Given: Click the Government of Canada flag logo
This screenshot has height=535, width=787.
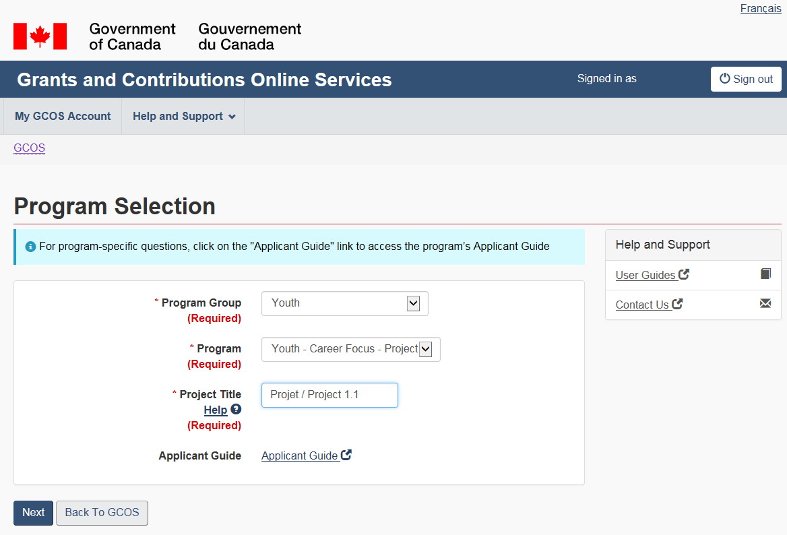Looking at the screenshot, I should (40, 36).
